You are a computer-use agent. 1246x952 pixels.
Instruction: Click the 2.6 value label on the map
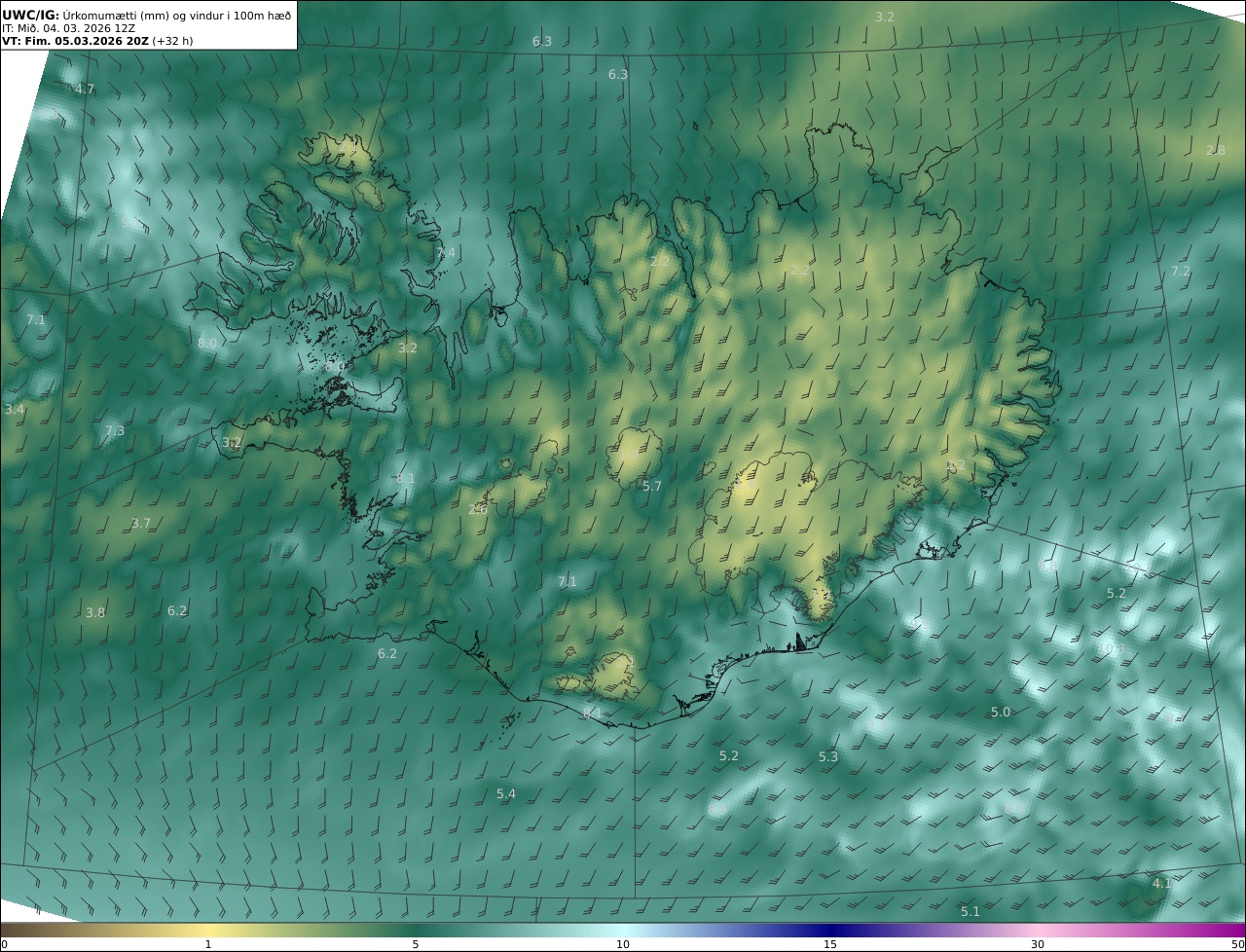click(478, 510)
